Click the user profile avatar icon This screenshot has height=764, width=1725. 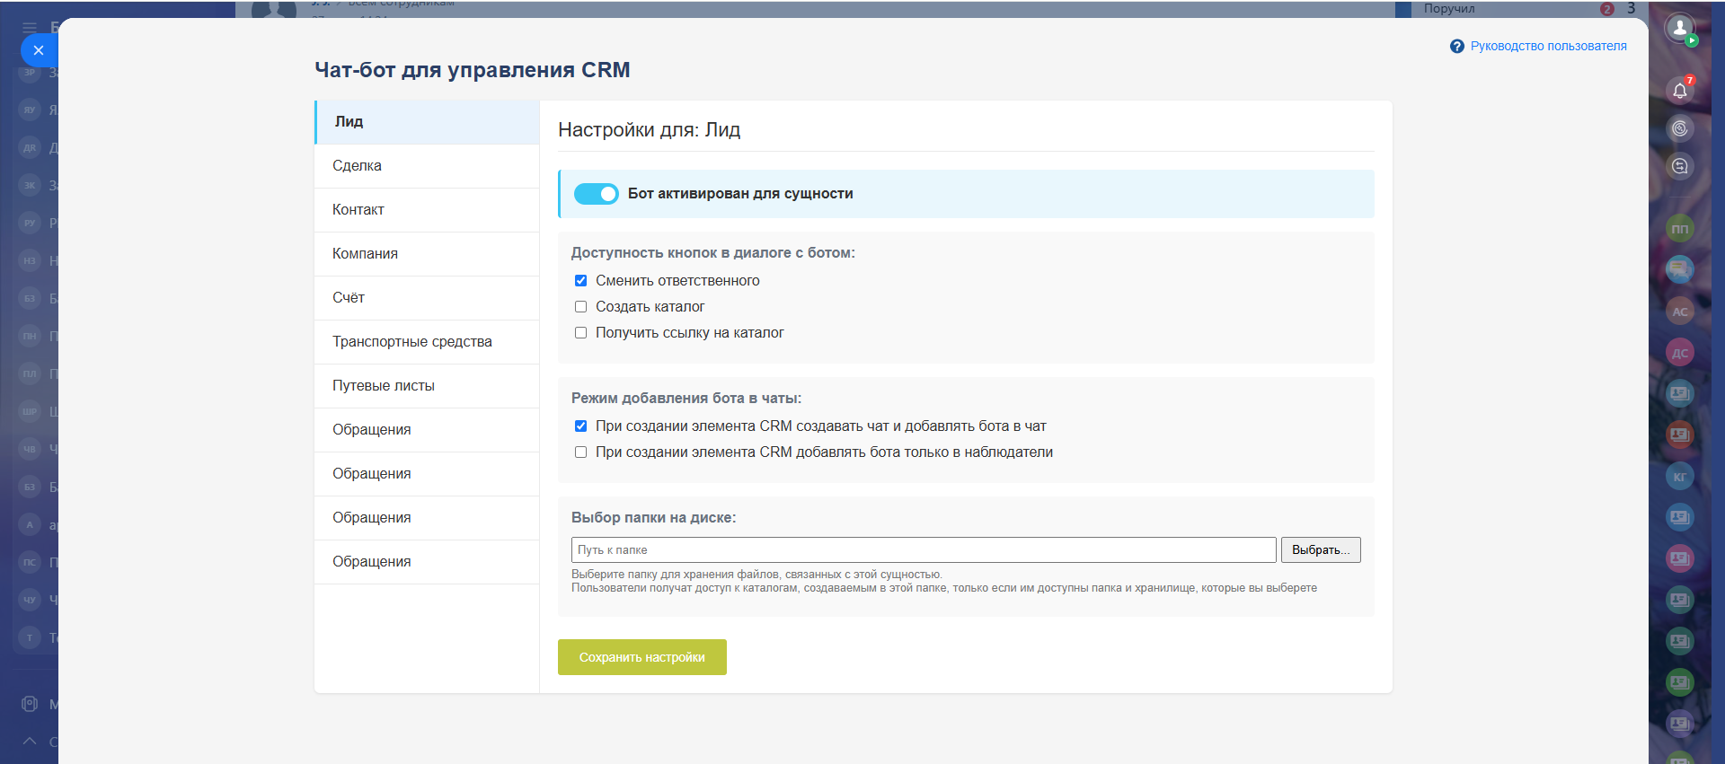pos(1679,29)
